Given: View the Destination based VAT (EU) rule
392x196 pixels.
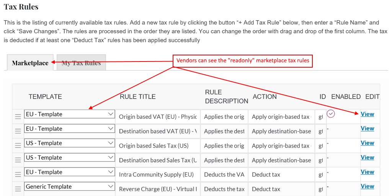Looking at the screenshot, I should click(367, 129).
